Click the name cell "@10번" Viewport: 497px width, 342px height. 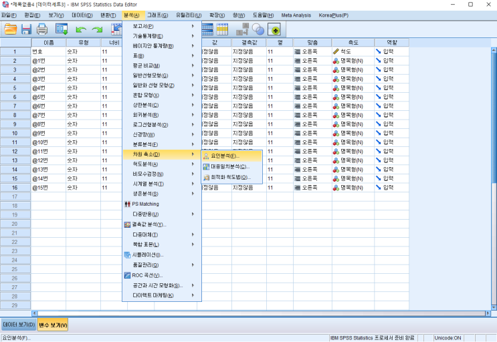pos(48,142)
